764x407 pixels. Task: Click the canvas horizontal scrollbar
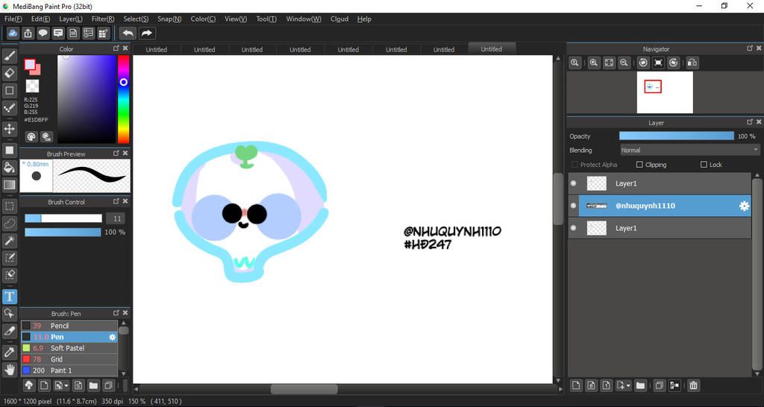pos(304,389)
